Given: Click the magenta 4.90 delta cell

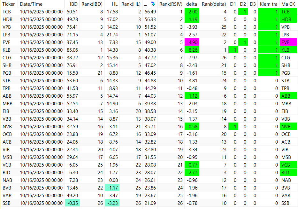Looking at the screenshot, I should [x=192, y=42].
